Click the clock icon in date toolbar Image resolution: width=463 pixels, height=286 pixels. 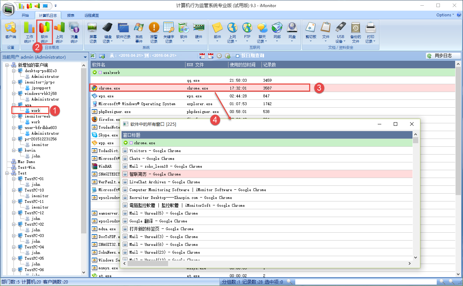219,56
